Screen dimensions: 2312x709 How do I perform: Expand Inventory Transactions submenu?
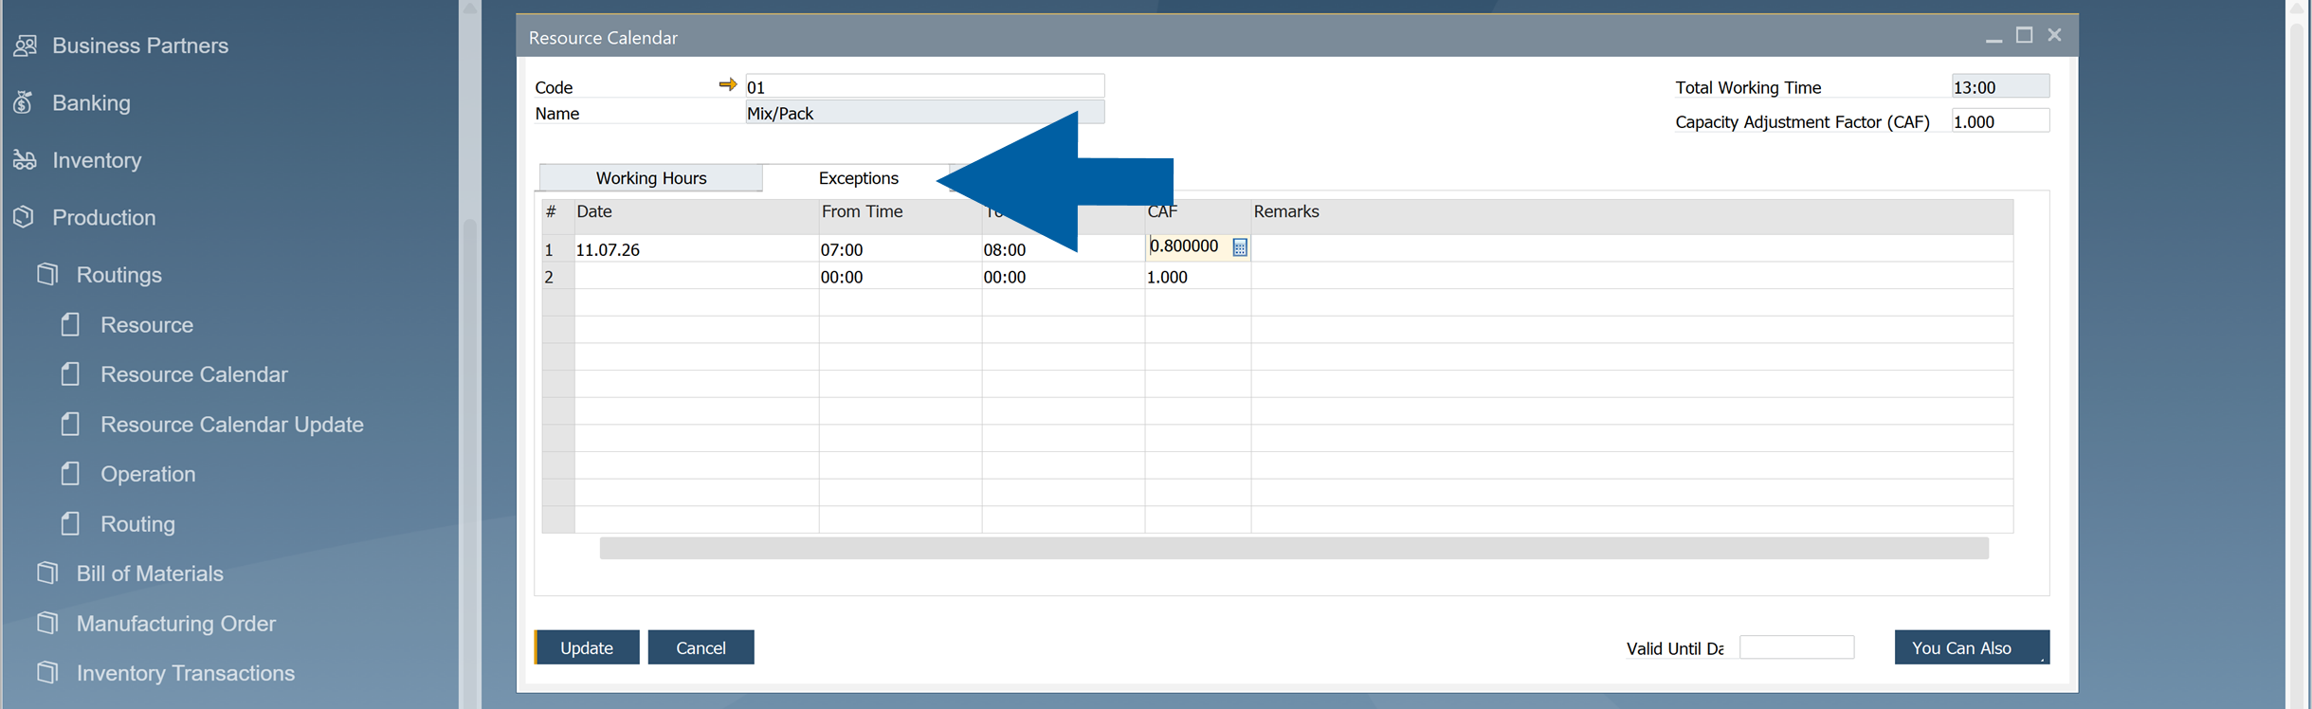(x=186, y=673)
